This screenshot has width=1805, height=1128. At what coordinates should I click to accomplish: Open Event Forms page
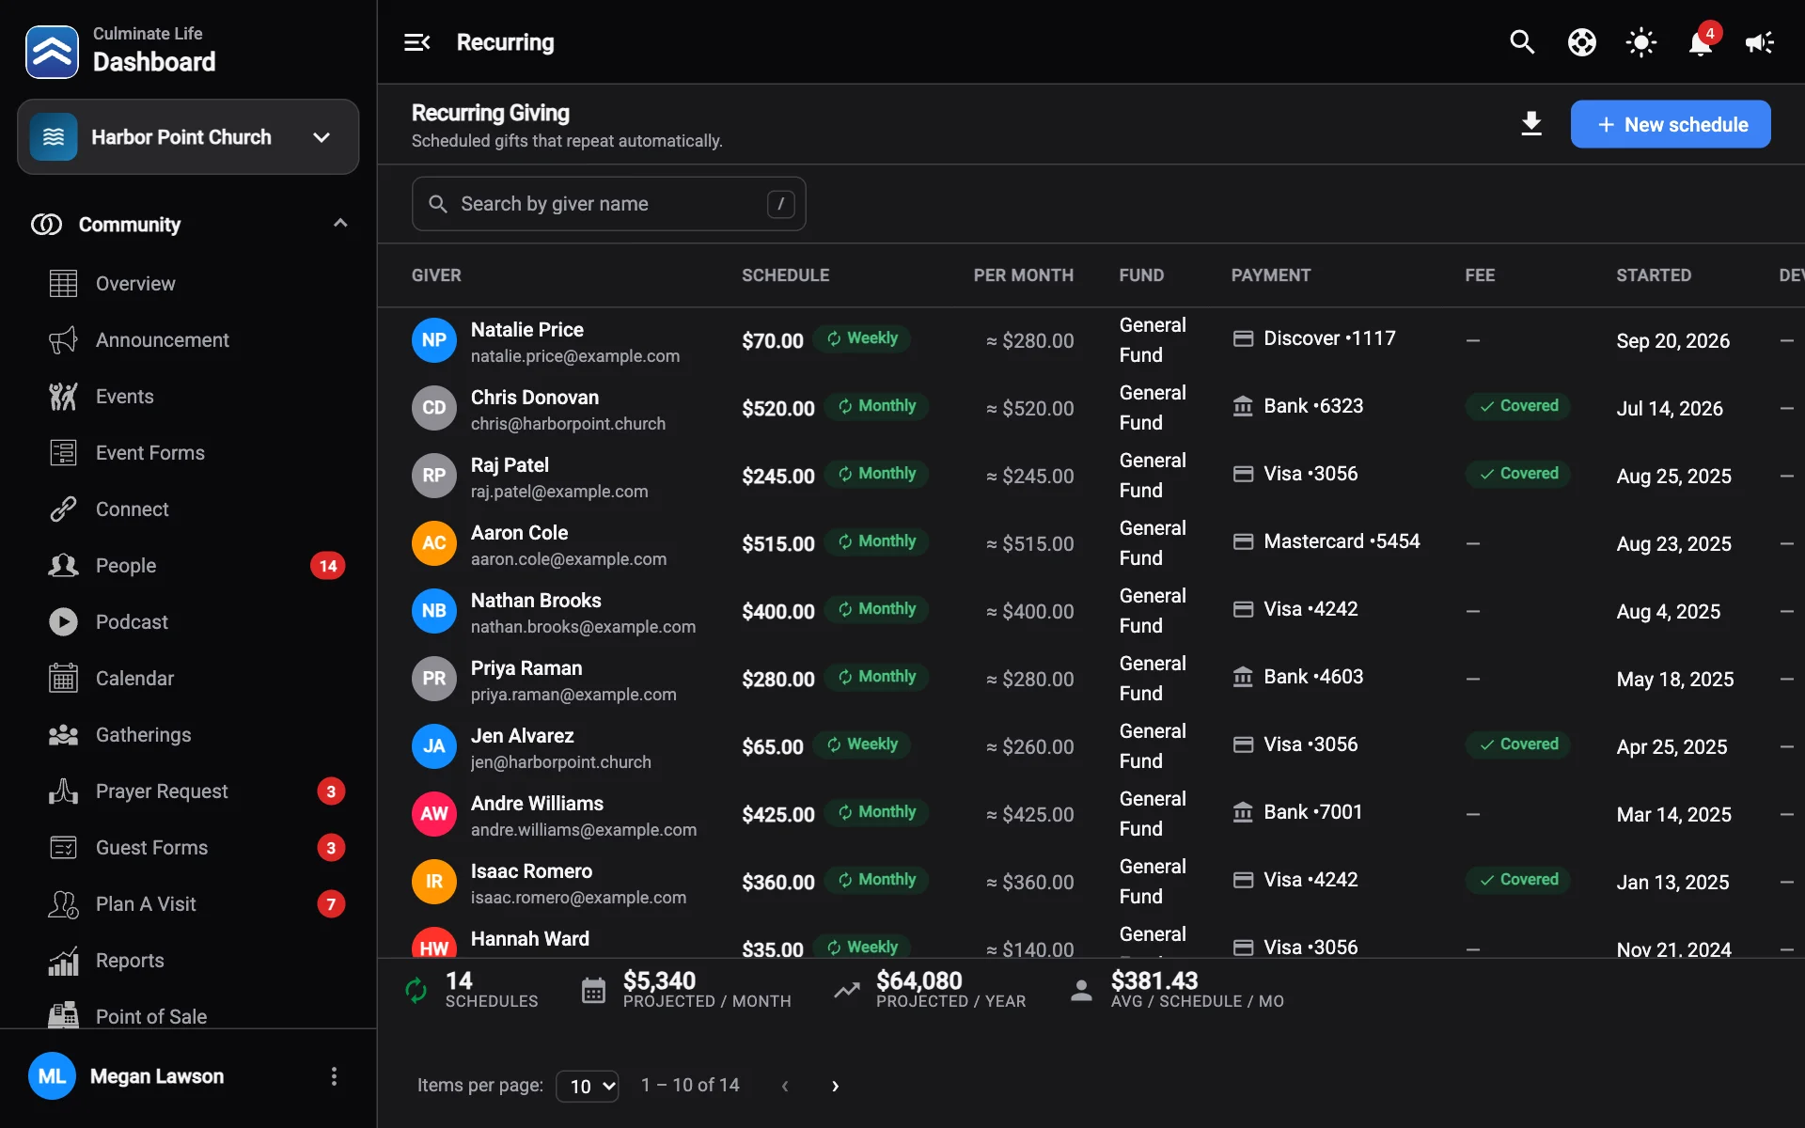tap(188, 453)
